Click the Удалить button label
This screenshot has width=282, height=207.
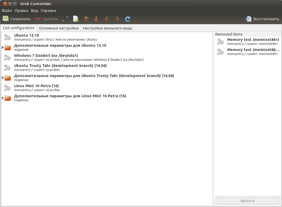(x=51, y=19)
